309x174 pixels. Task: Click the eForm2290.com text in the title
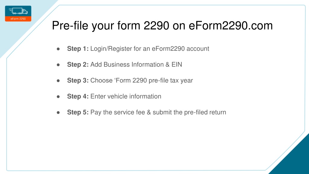point(231,25)
